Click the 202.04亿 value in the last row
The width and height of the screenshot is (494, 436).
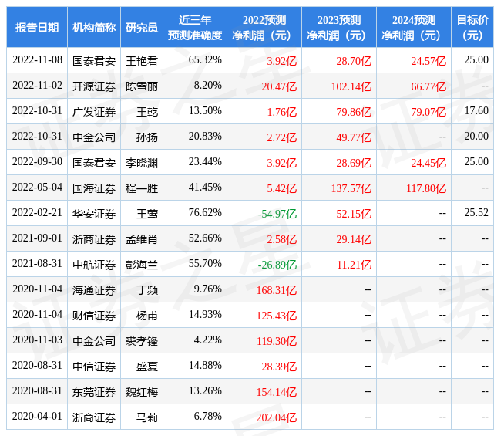click(x=277, y=417)
